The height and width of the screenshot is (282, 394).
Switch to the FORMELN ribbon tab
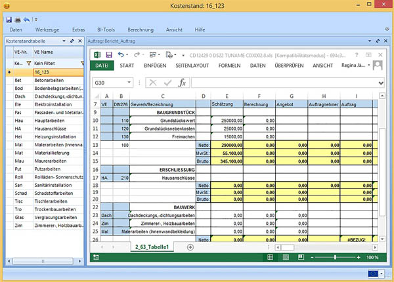[229, 66]
